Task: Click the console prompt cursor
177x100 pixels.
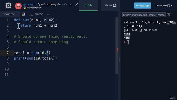Action: [128, 42]
